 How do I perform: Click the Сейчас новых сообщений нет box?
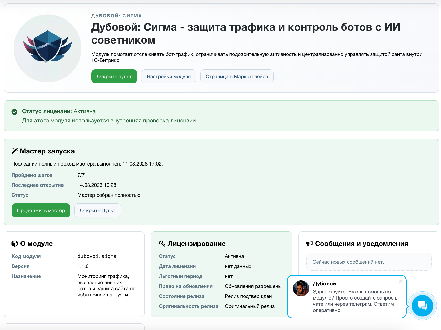click(369, 262)
